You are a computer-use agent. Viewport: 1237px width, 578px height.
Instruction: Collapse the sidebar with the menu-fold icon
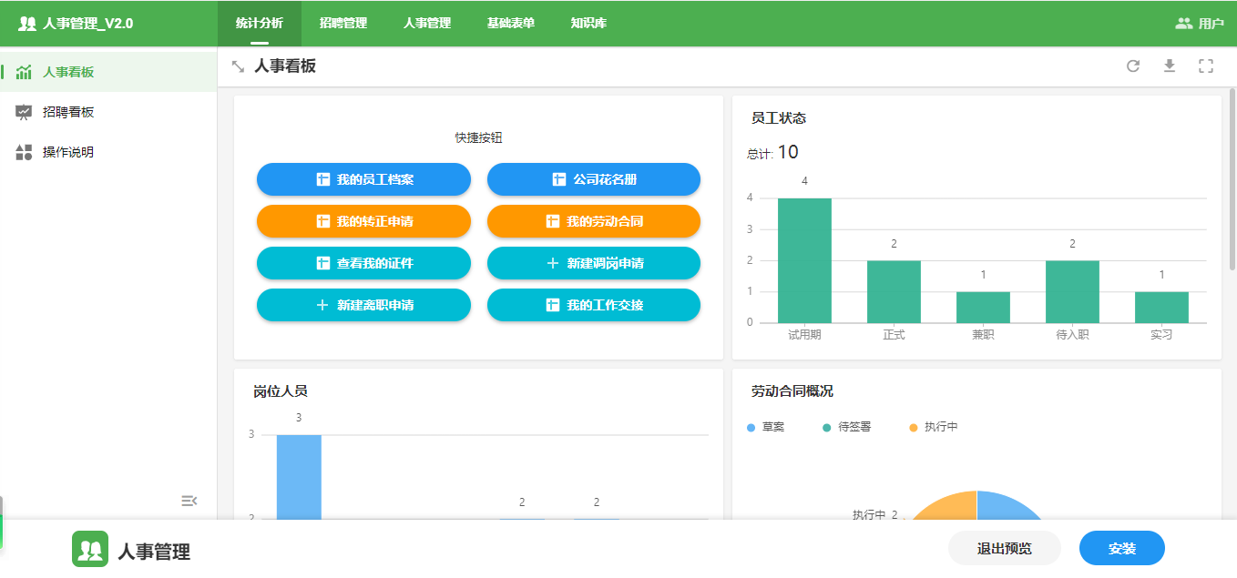click(x=189, y=501)
